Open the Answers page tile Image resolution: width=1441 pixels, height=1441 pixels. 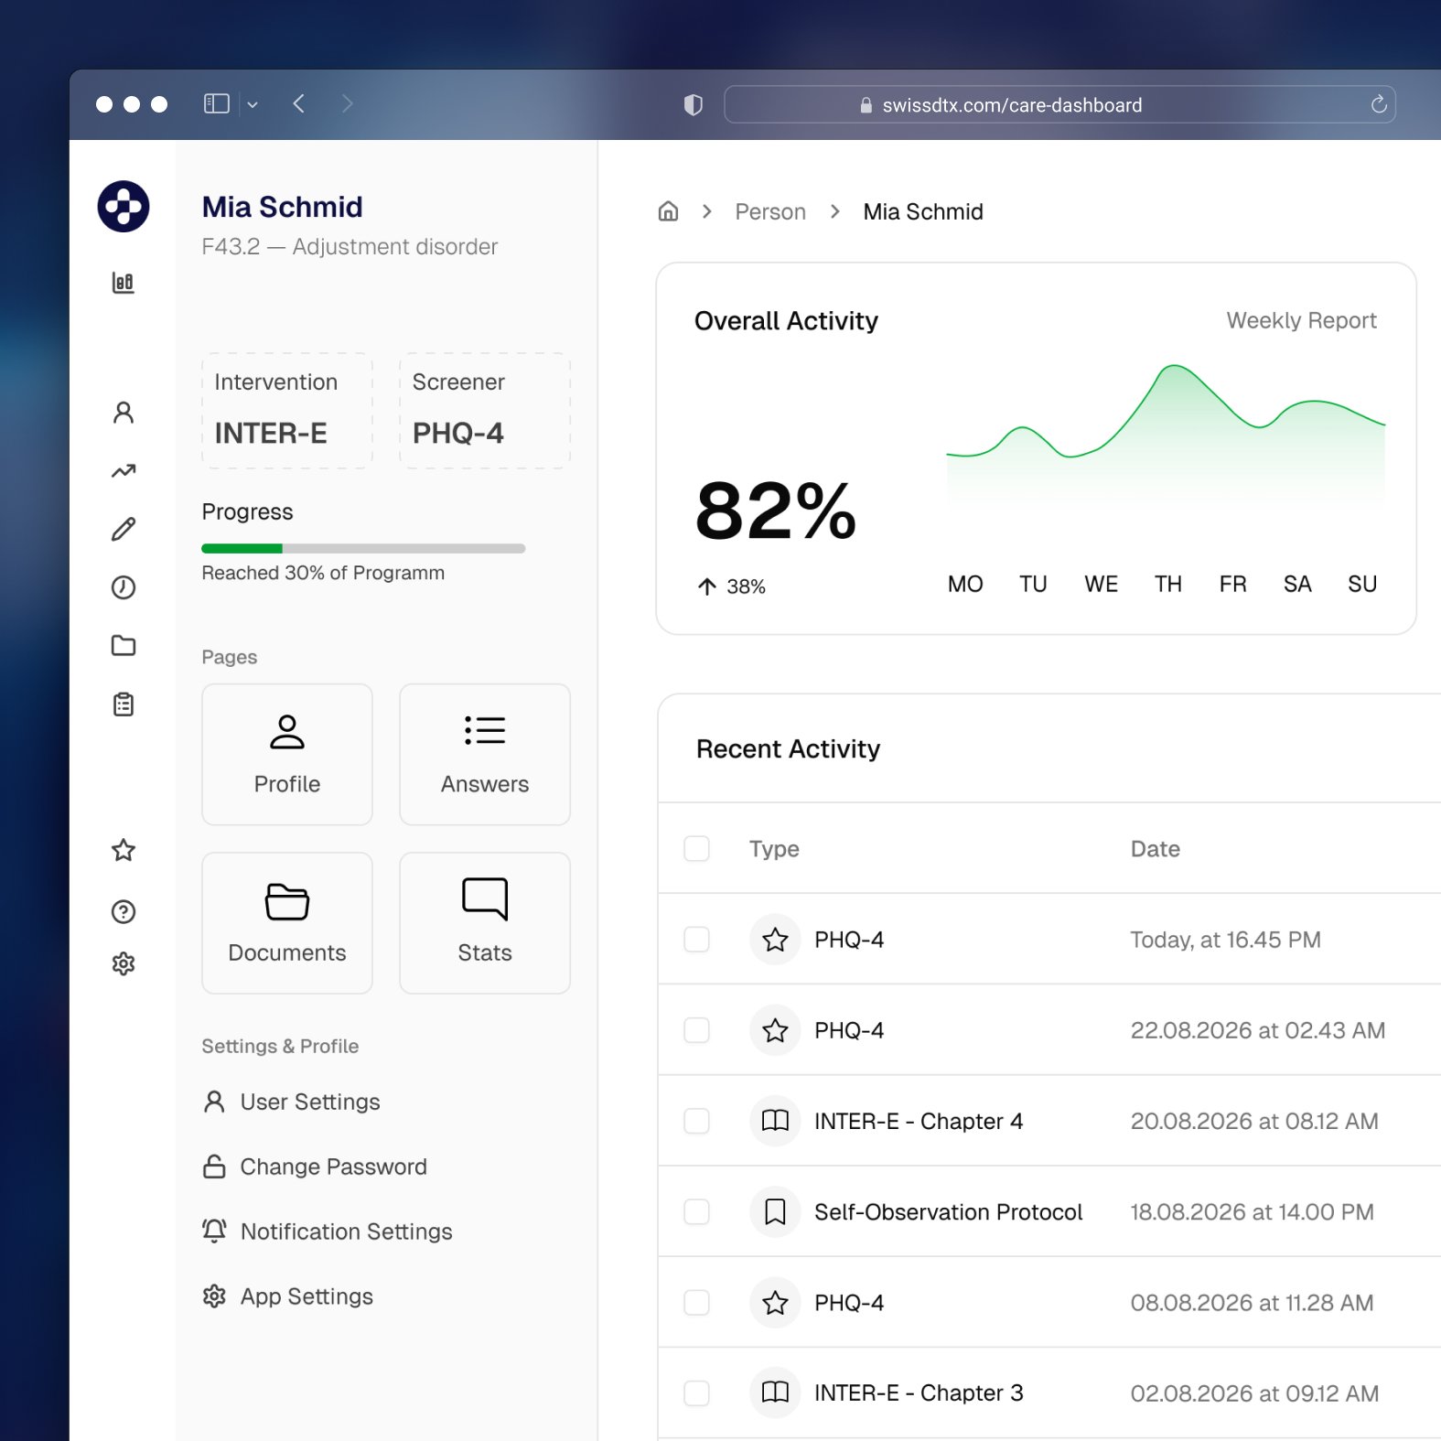pos(485,754)
